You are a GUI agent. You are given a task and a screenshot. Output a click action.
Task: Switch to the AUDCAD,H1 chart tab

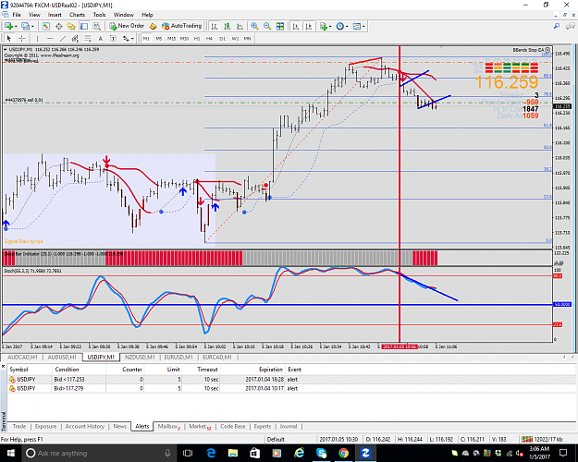[22, 358]
